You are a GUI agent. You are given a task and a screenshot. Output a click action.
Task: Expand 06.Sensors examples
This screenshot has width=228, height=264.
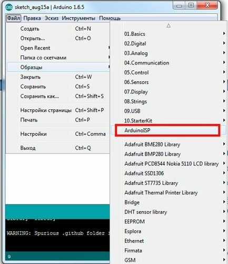coord(168,82)
